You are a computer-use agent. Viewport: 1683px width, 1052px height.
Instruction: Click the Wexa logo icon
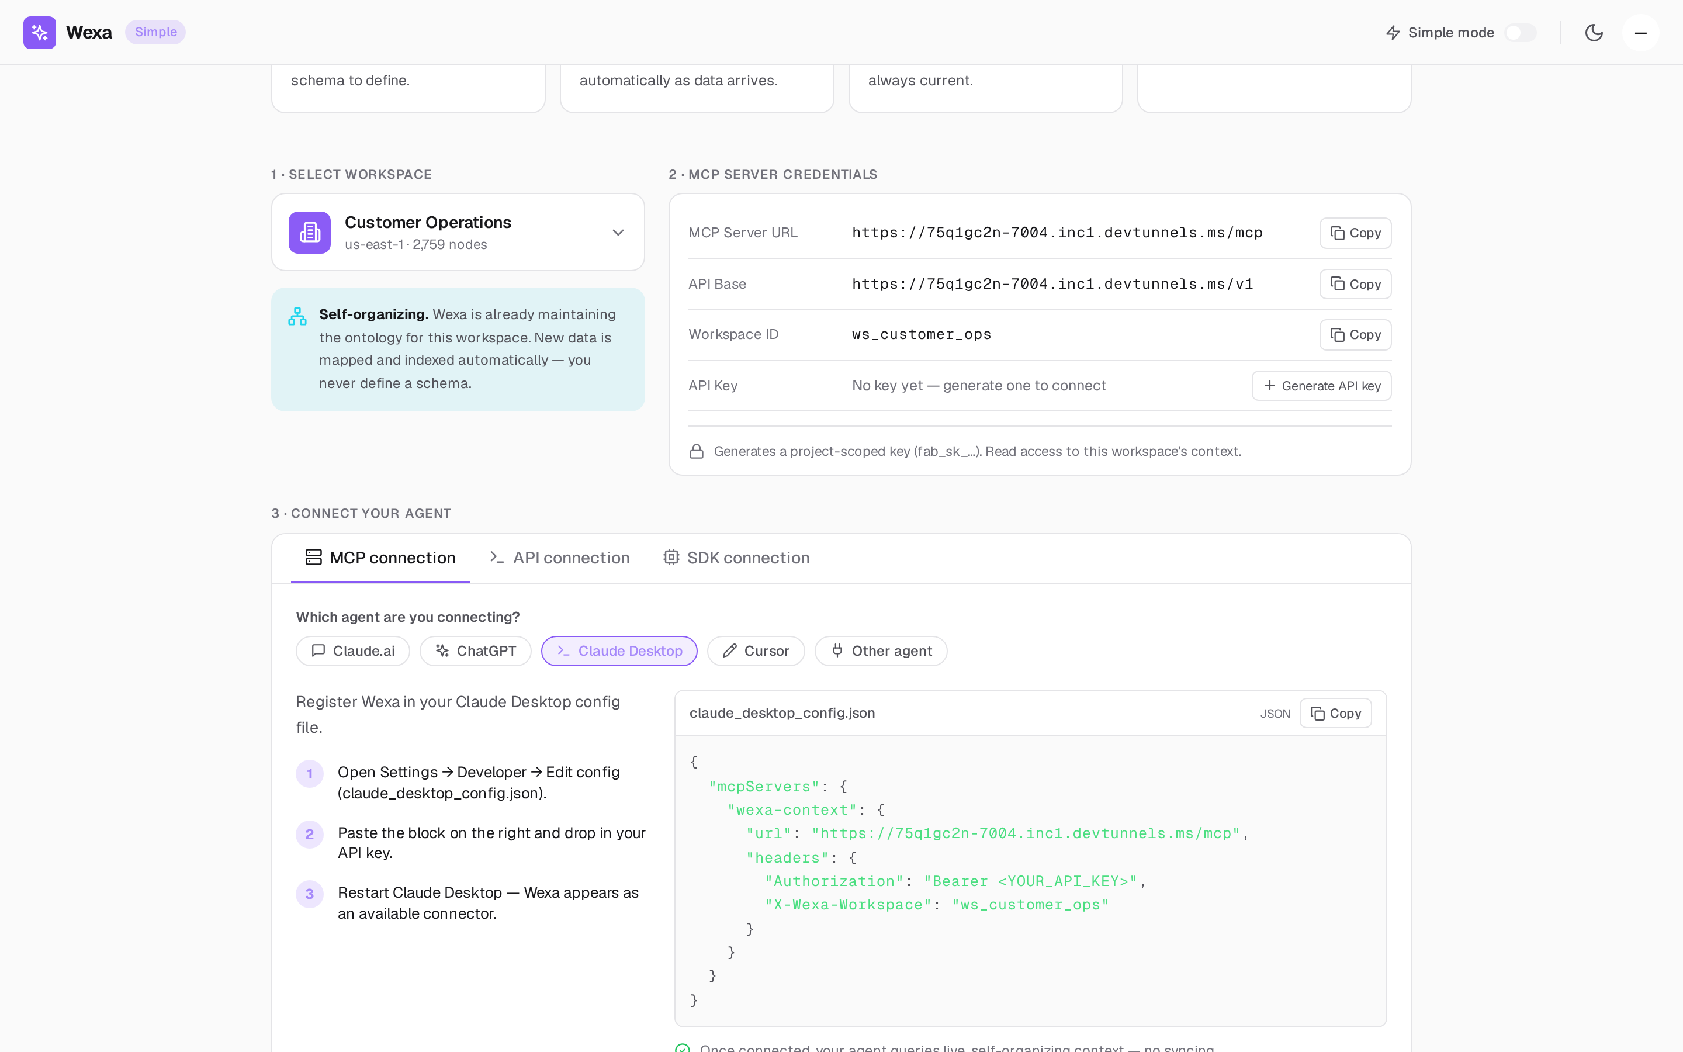click(x=40, y=32)
